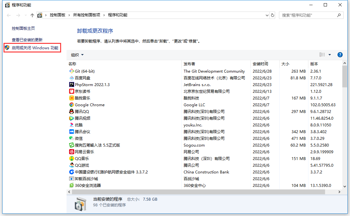Click the vertical scrollbar thumb
The width and height of the screenshot is (350, 216).
tap(345, 76)
